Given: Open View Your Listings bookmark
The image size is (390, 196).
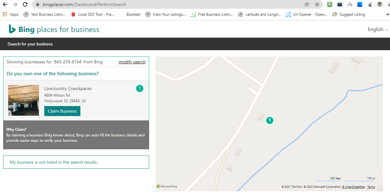Looking at the screenshot, I should (x=165, y=14).
